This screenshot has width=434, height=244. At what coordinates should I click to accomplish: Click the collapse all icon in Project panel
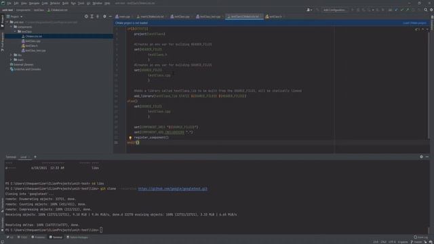click(98, 16)
